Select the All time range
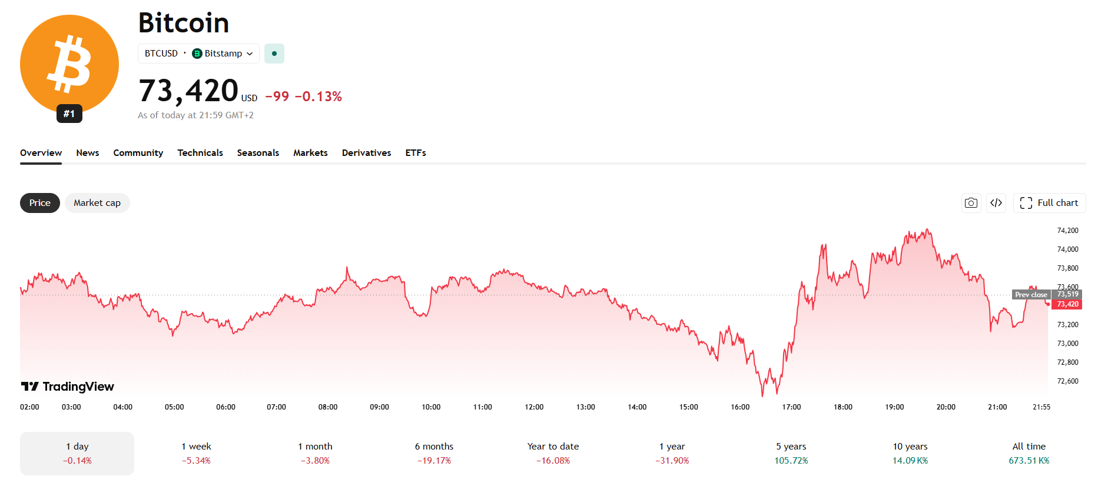 tap(1029, 454)
